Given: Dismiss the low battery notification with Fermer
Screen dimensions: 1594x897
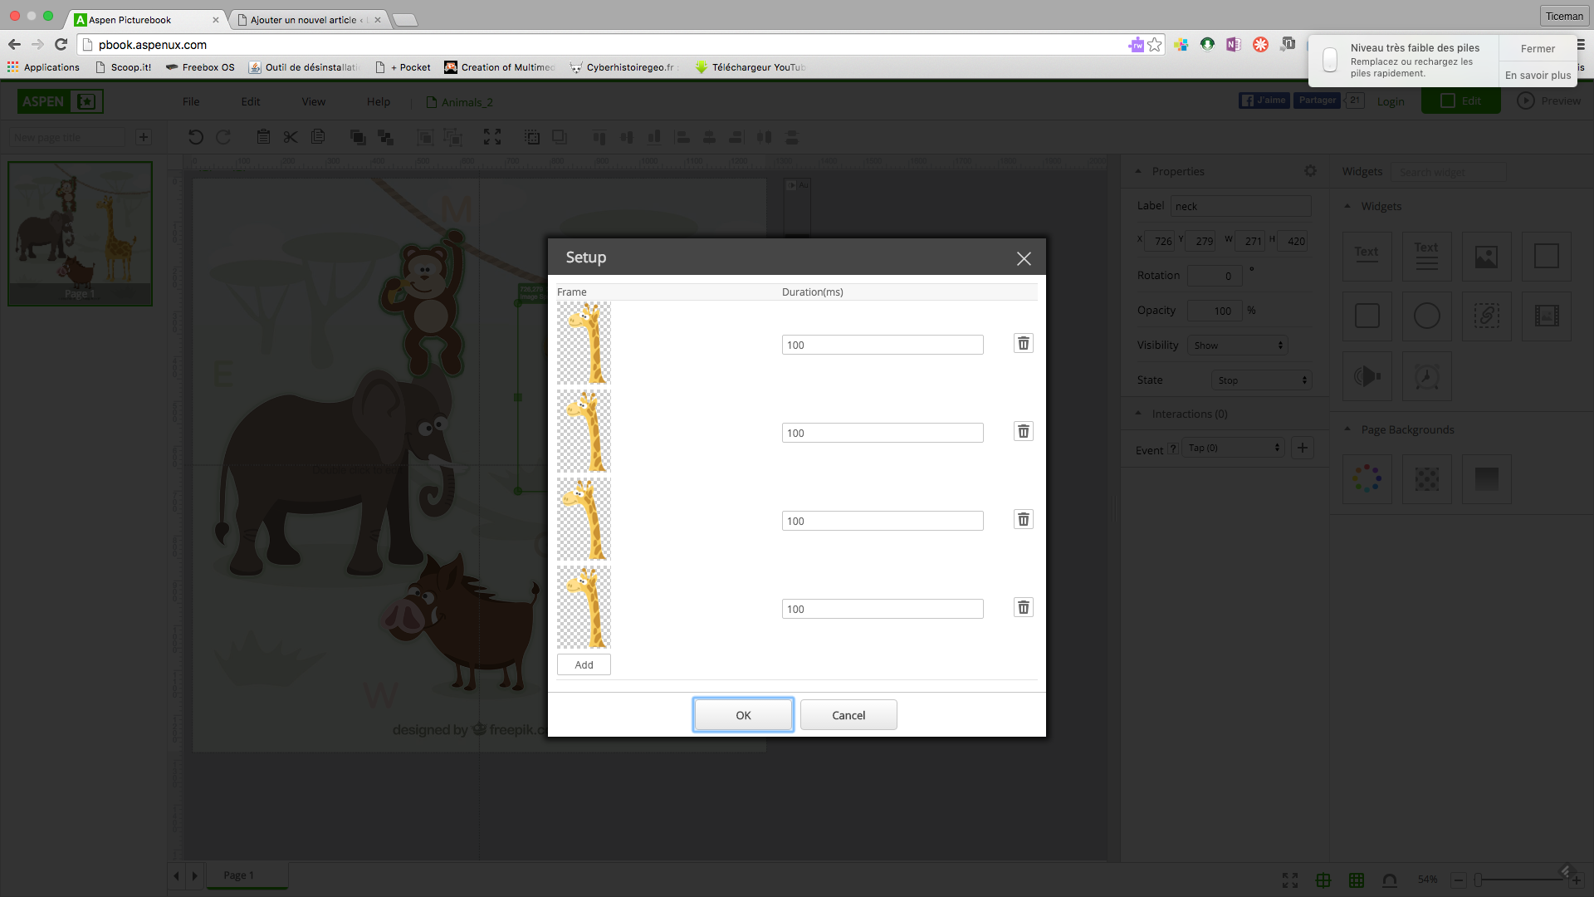Looking at the screenshot, I should pos(1538,49).
